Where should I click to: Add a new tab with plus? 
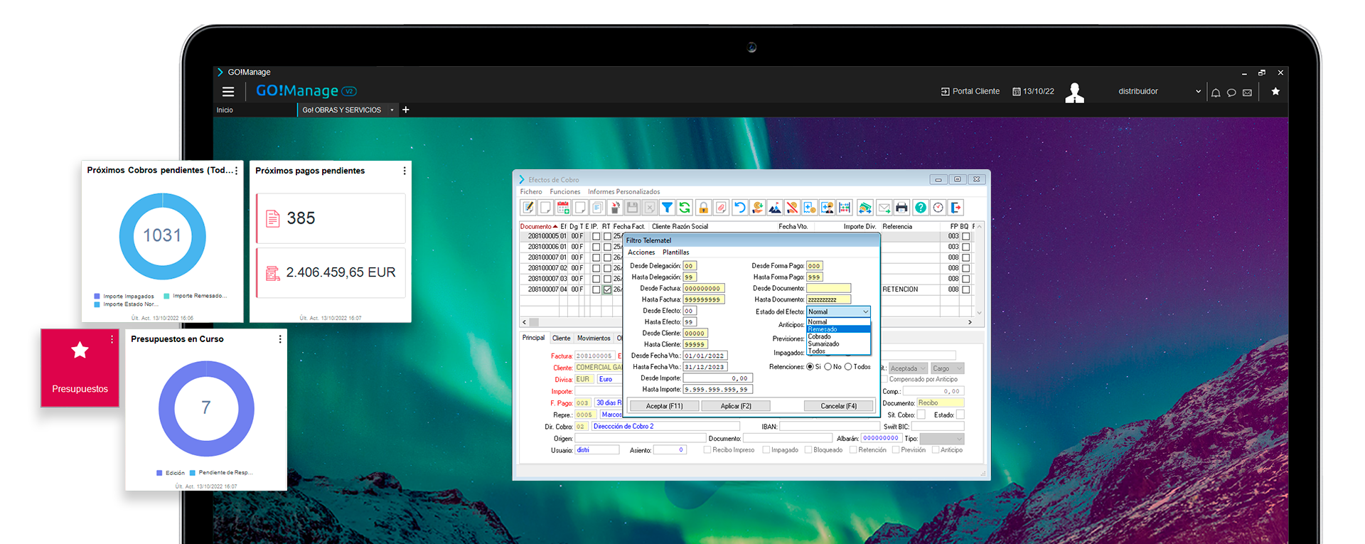(x=406, y=110)
